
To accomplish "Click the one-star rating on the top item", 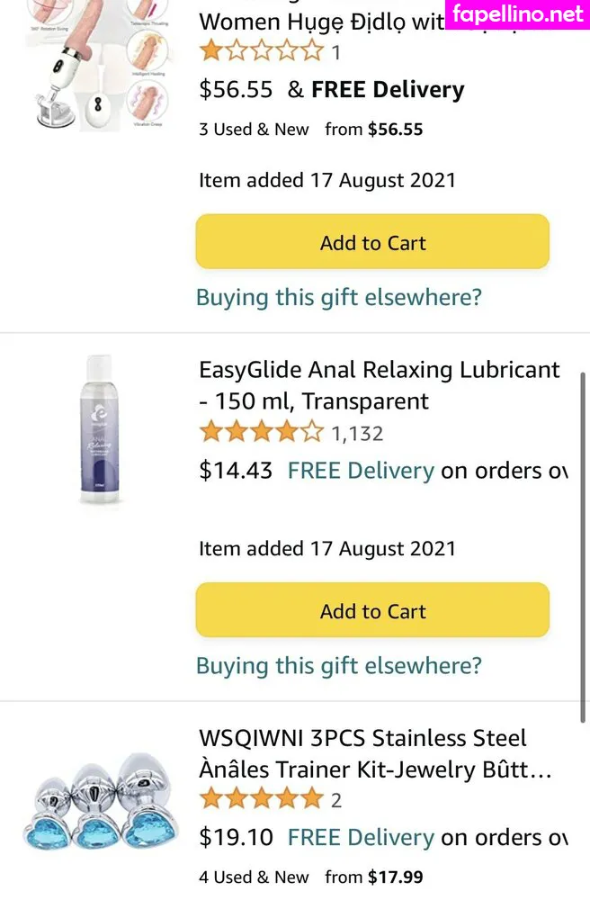I will 260,51.
